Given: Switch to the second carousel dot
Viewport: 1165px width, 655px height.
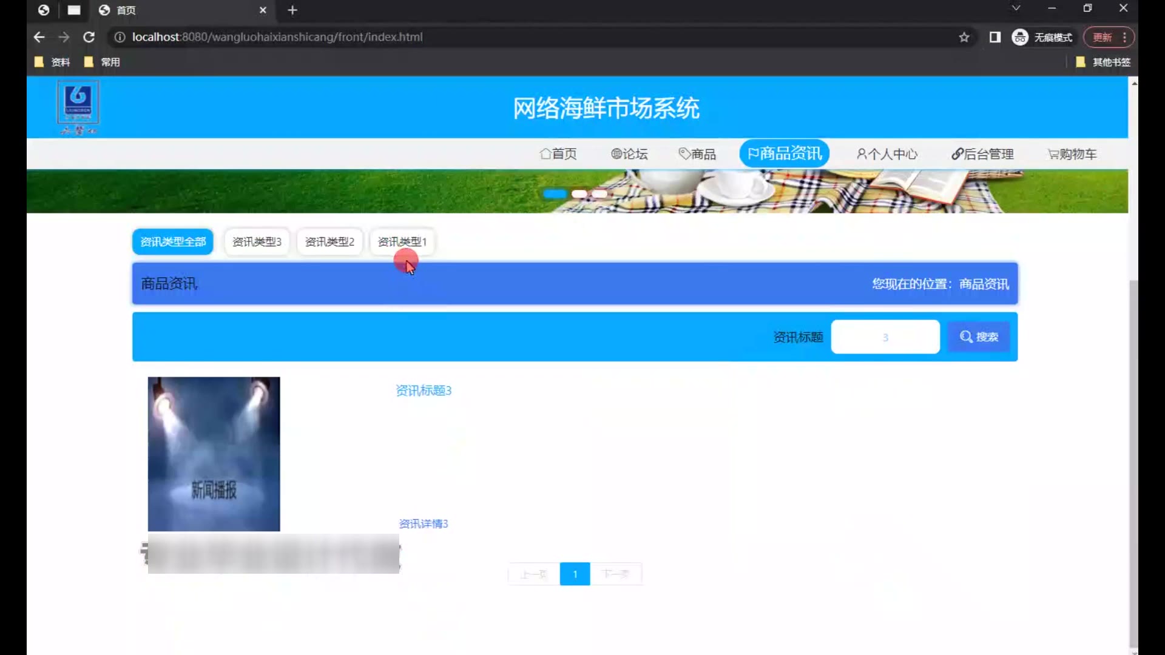Looking at the screenshot, I should 579,194.
